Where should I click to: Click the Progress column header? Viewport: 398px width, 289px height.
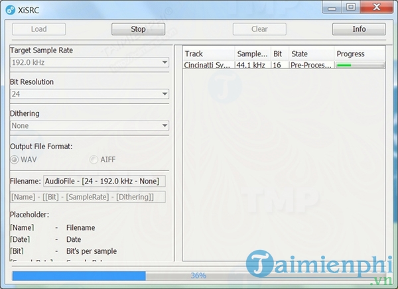(x=358, y=54)
